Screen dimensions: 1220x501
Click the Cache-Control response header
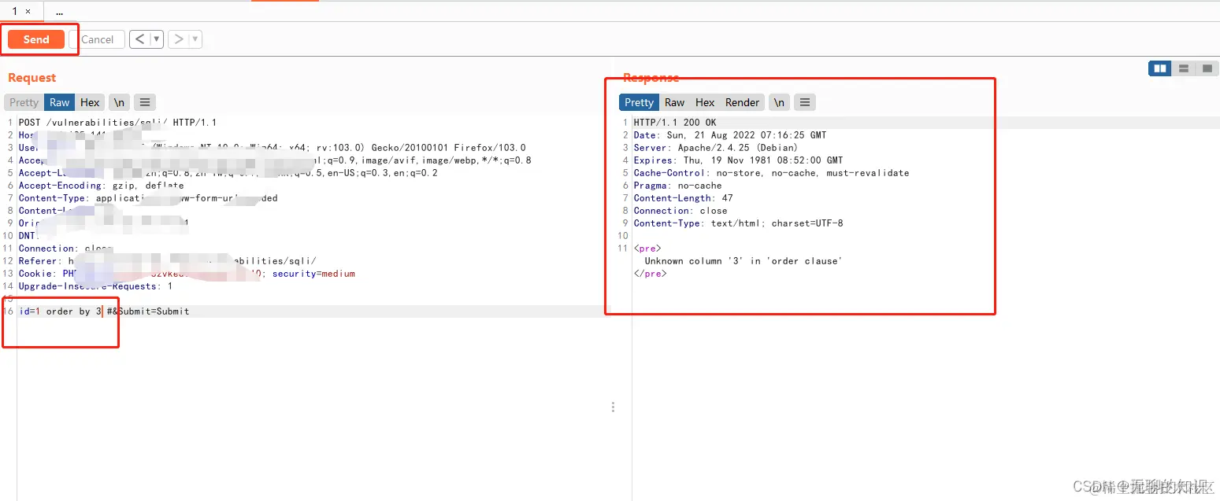[x=771, y=173]
